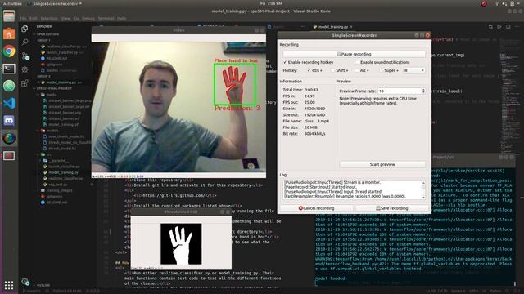Open the hotkey letter dropdown
The width and height of the screenshot is (524, 294).
click(414, 71)
